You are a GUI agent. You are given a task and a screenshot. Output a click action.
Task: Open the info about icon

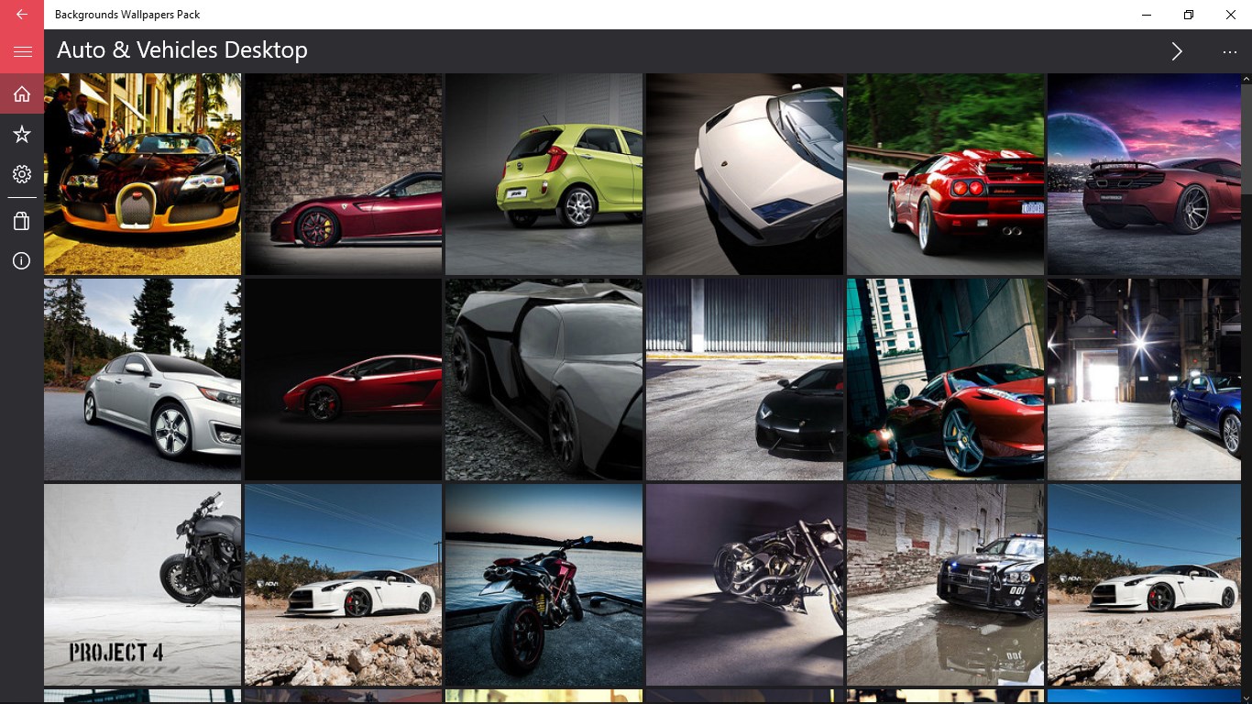click(x=22, y=261)
